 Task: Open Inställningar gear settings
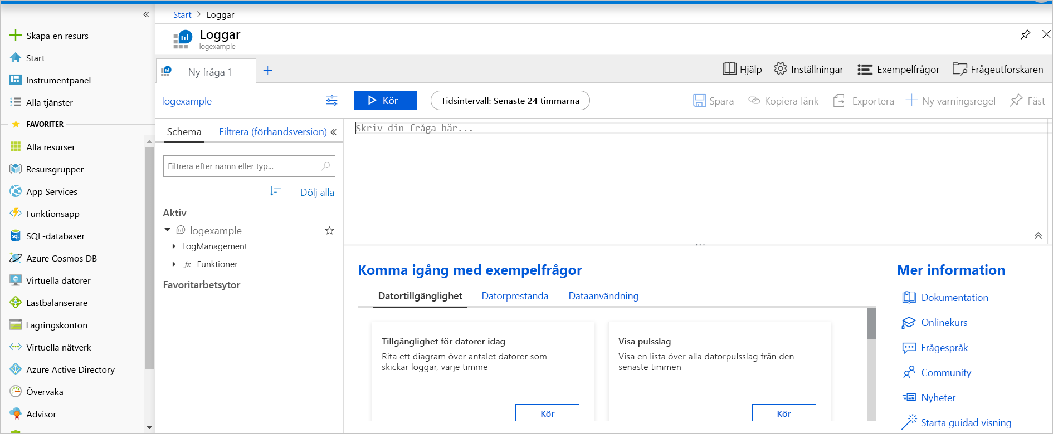pyautogui.click(x=808, y=69)
